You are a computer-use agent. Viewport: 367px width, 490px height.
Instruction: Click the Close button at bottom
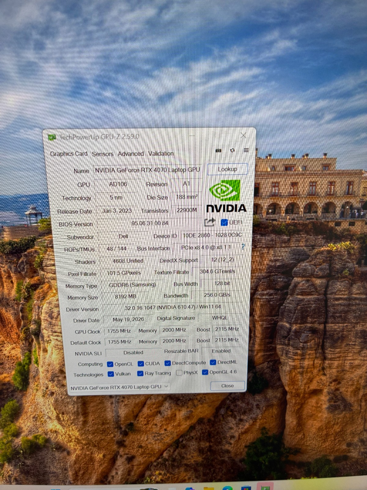click(228, 386)
